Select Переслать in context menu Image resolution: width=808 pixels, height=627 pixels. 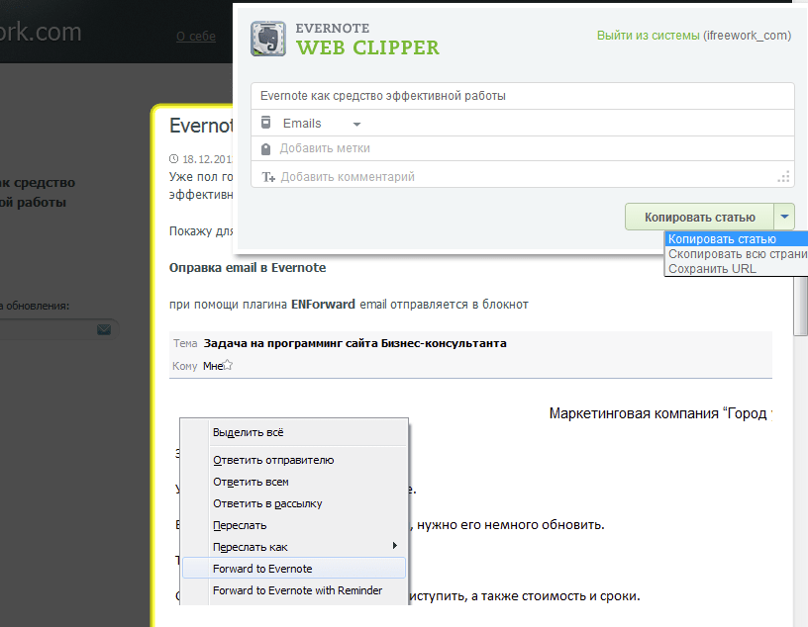[x=294, y=525]
